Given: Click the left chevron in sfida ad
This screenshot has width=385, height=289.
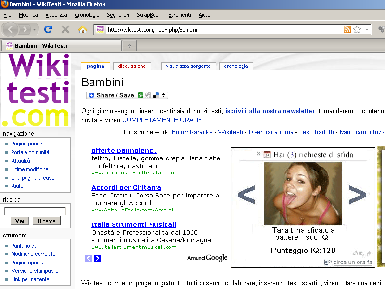Looking at the screenshot, I should [246, 195].
